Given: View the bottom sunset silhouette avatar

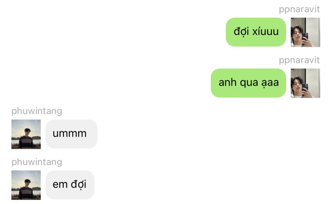Looking at the screenshot, I should click(x=26, y=185).
